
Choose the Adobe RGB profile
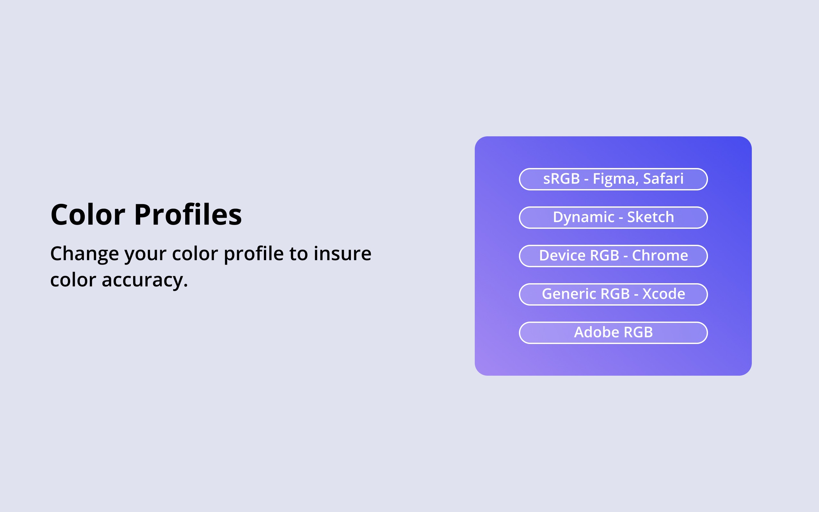[613, 333]
